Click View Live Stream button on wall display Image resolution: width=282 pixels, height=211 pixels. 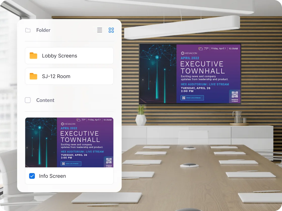[192, 98]
